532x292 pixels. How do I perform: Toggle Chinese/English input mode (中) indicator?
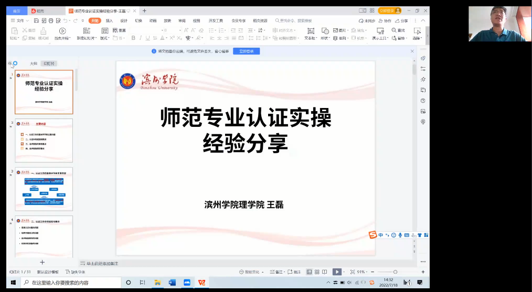(x=381, y=235)
